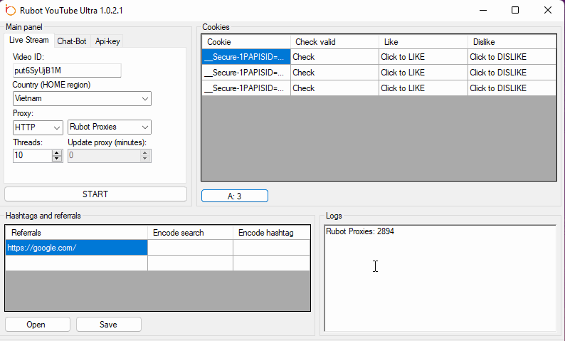Select the first __Secure-1PAPISID cookie cell
This screenshot has height=341, width=565.
pos(245,57)
